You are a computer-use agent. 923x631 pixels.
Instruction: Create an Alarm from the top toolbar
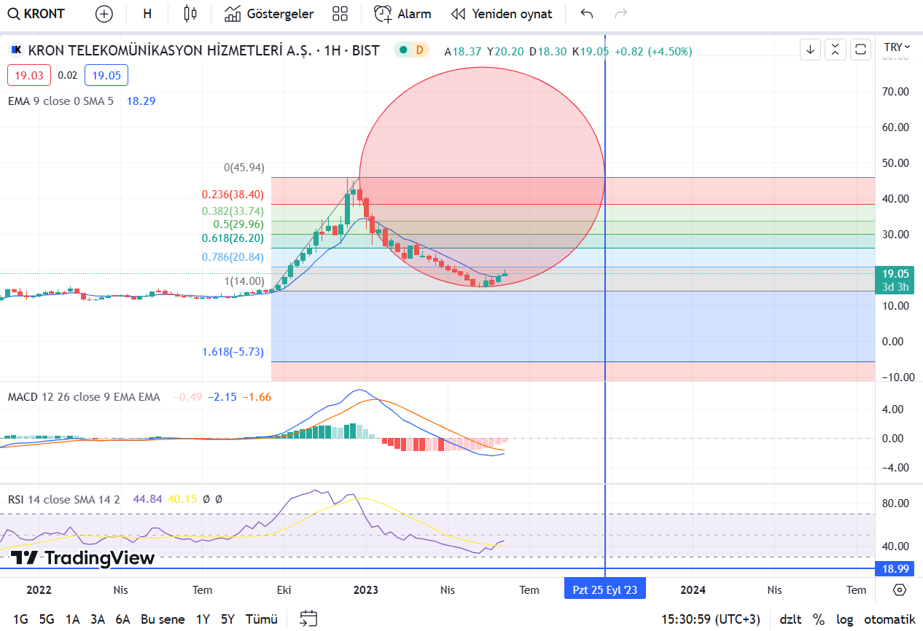pyautogui.click(x=402, y=14)
